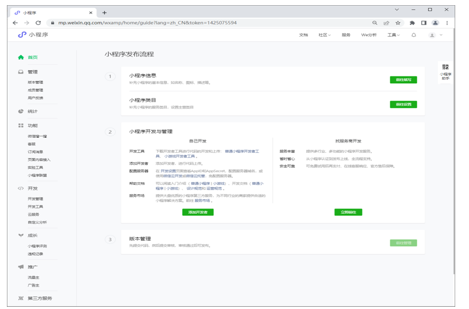Reload the page with refresh icon
The height and width of the screenshot is (309, 469).
click(38, 23)
